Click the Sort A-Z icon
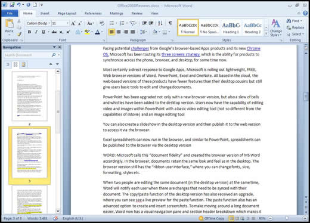 pos(160,23)
